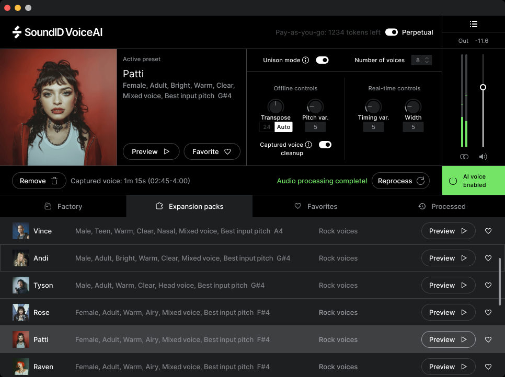505x377 pixels.
Task: Turn off Captured voice cleanup
Action: [325, 145]
